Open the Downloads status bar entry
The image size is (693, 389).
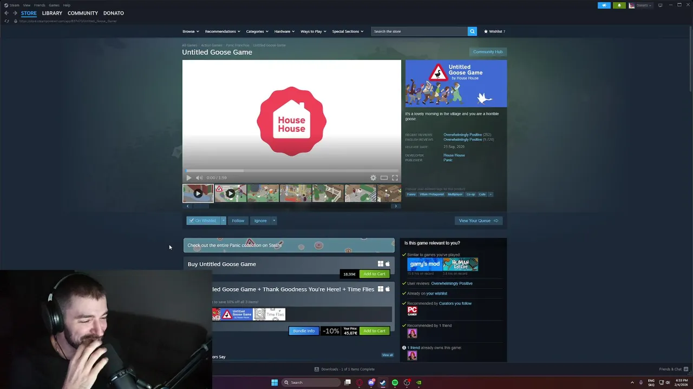pyautogui.click(x=345, y=369)
